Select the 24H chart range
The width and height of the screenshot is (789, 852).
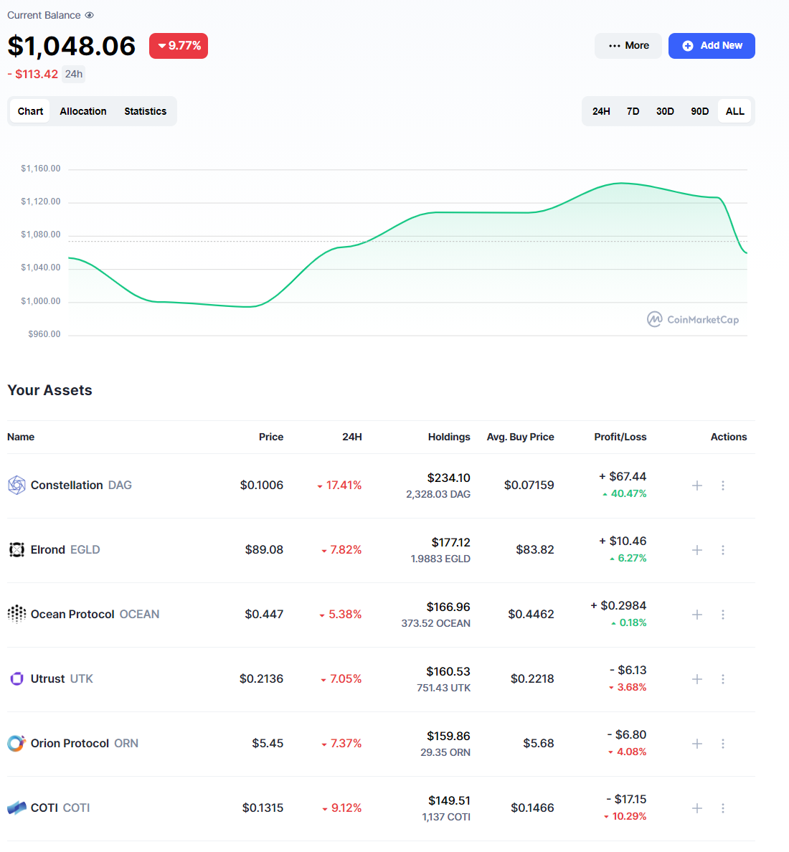click(601, 111)
